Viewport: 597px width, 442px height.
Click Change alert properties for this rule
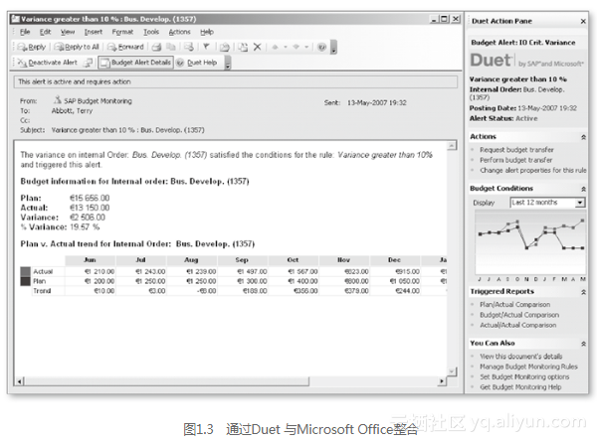532,170
